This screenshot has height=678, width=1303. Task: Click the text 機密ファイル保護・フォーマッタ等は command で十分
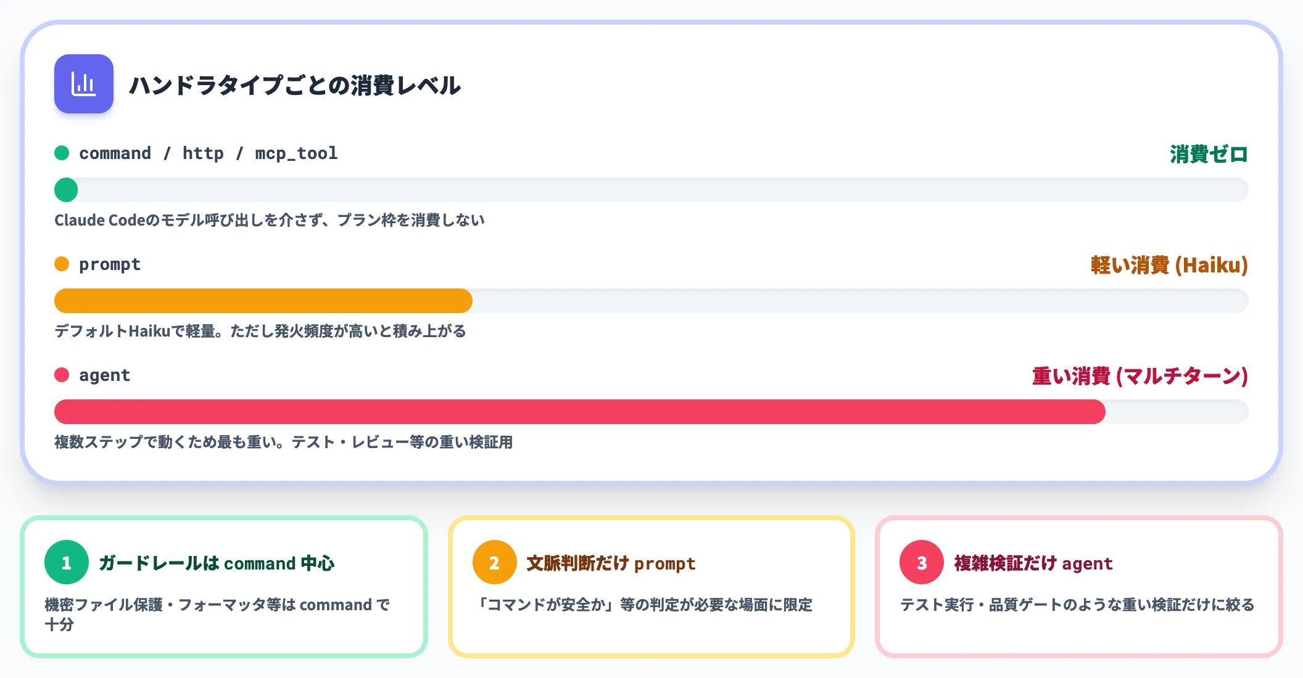(217, 614)
